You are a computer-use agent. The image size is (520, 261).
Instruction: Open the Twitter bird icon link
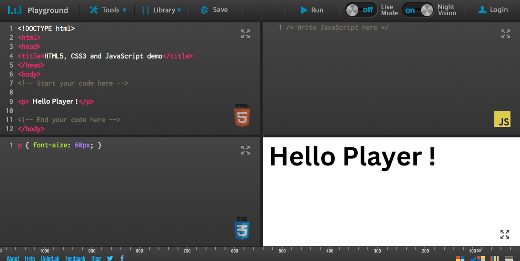[110, 258]
